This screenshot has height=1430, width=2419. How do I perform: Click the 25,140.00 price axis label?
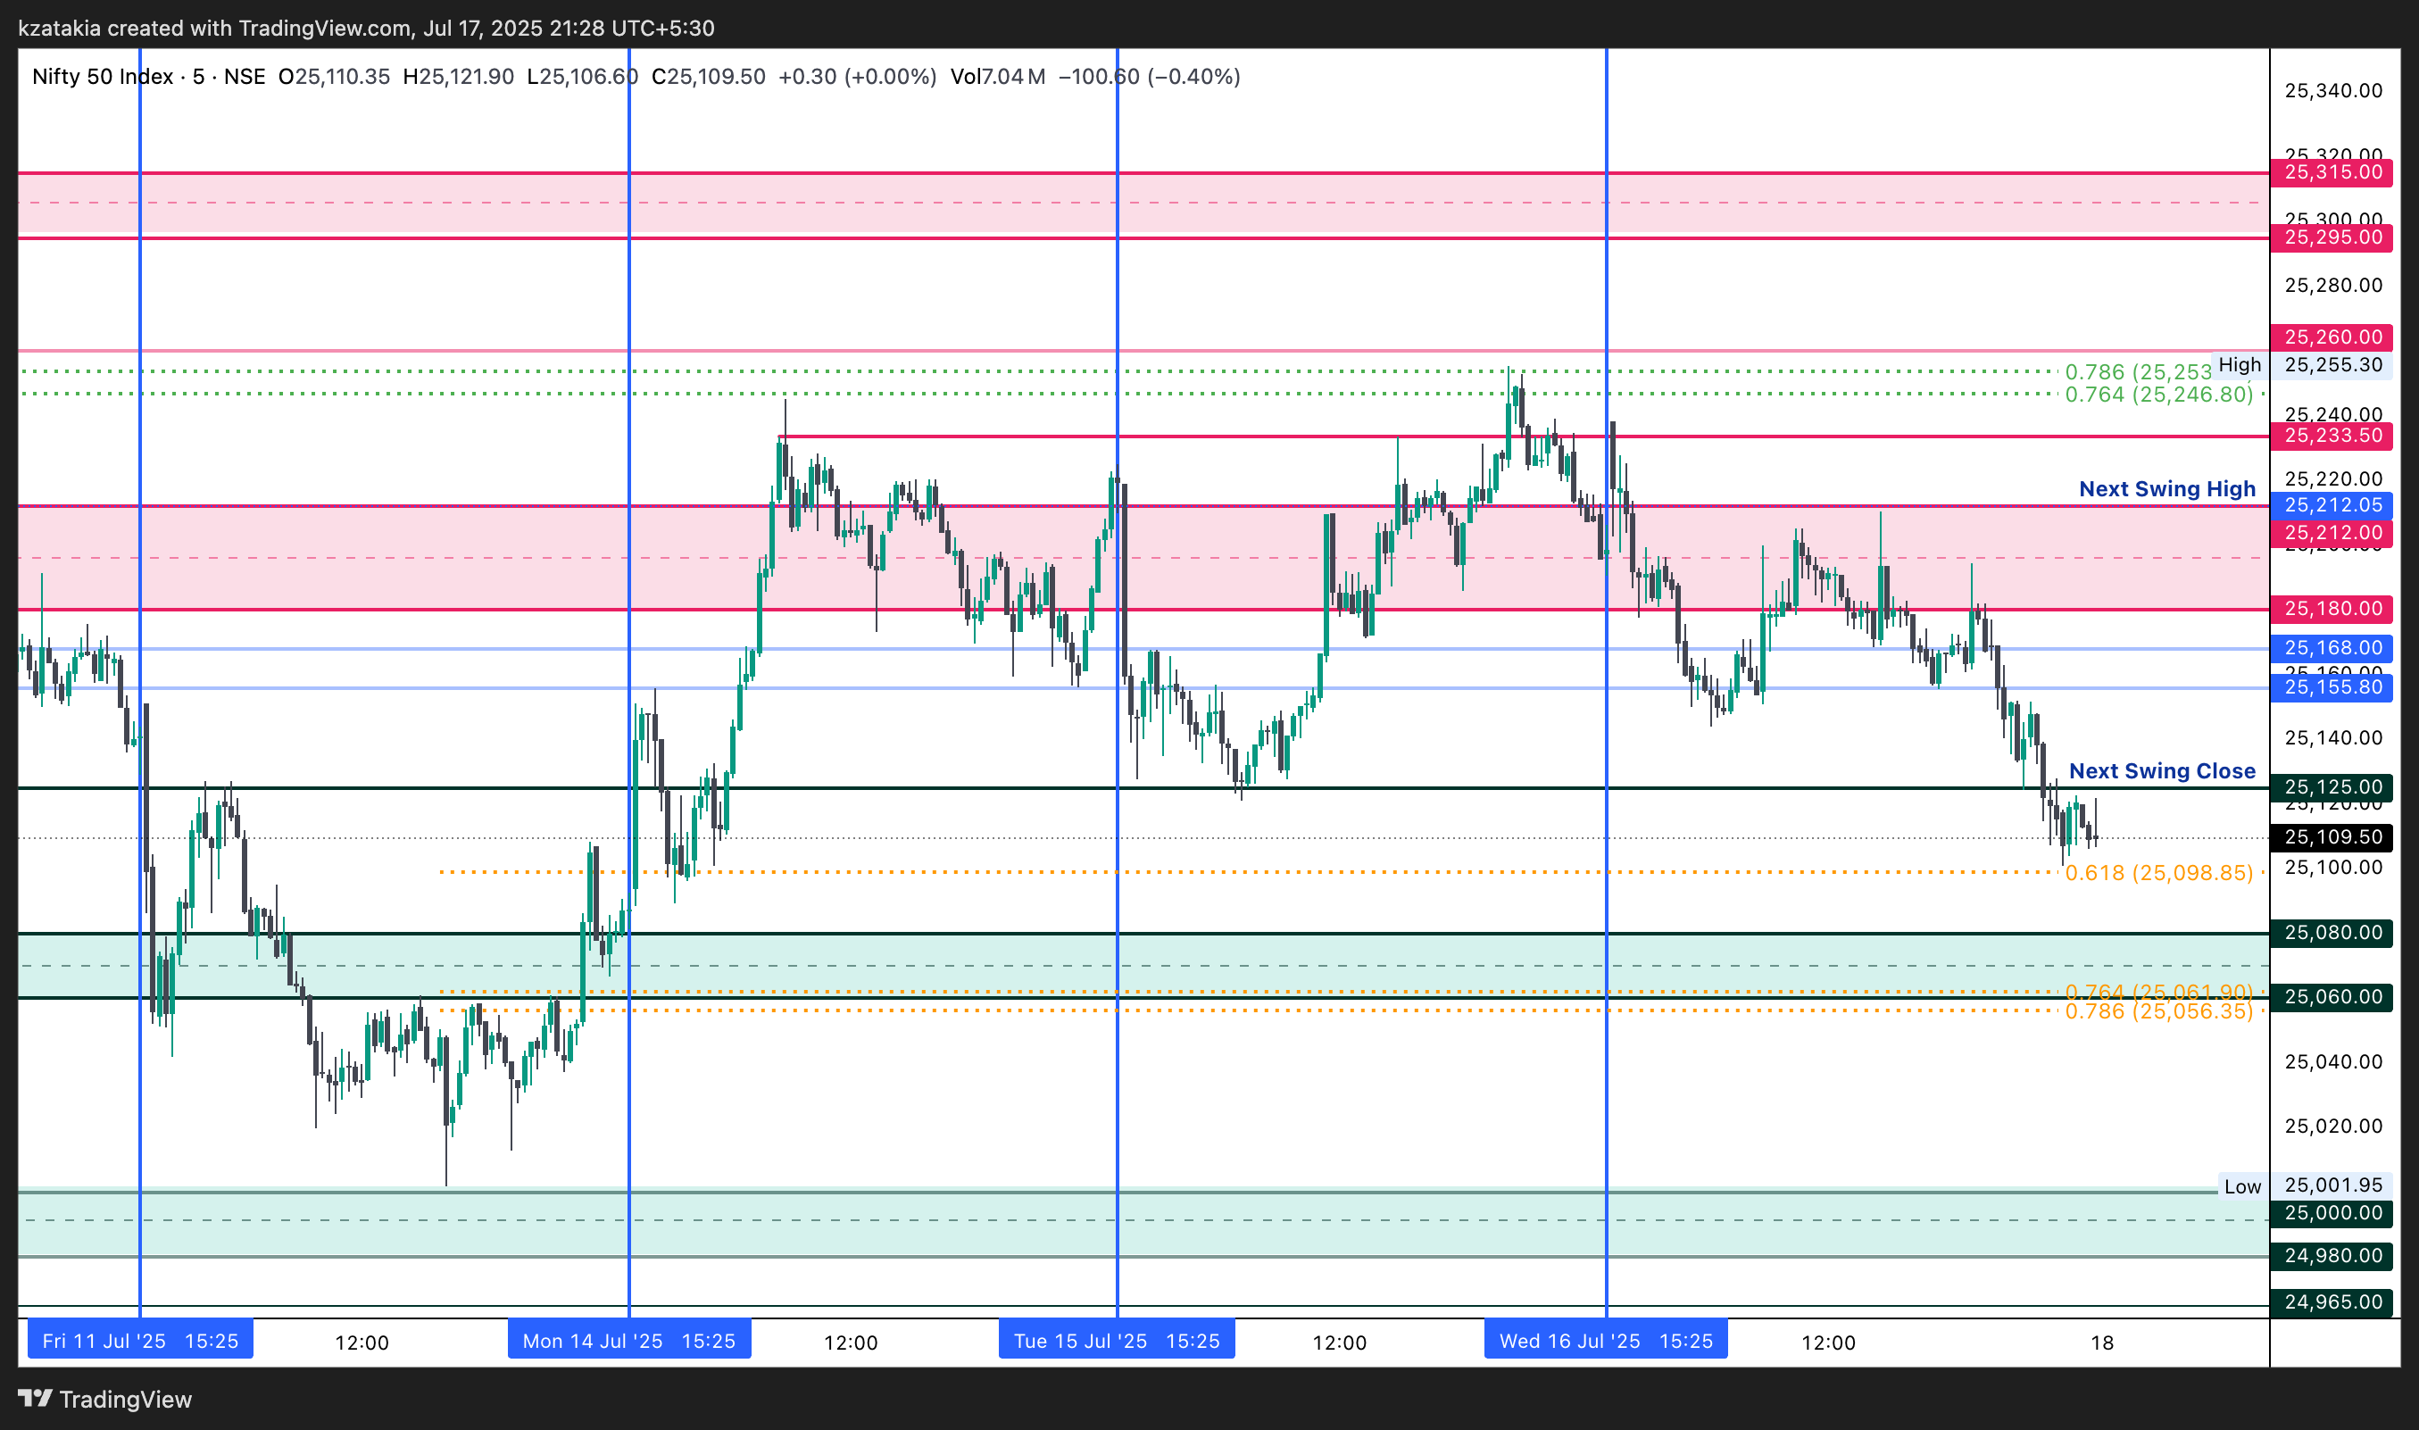pos(2333,738)
